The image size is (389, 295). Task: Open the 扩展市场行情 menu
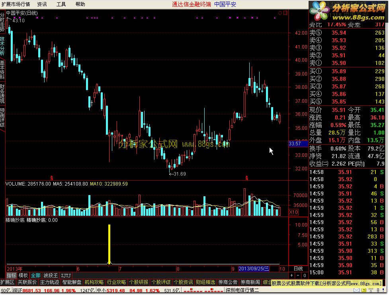[x=16, y=4]
